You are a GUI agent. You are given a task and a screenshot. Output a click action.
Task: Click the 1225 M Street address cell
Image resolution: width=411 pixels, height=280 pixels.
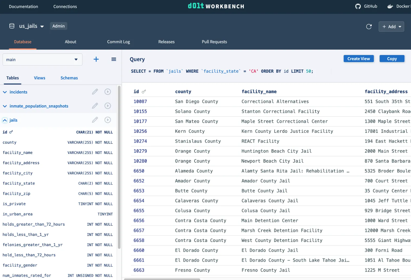(x=382, y=270)
